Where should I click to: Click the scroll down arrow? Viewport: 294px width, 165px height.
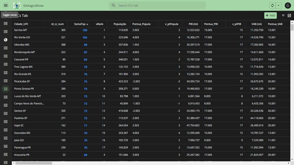[292, 159]
